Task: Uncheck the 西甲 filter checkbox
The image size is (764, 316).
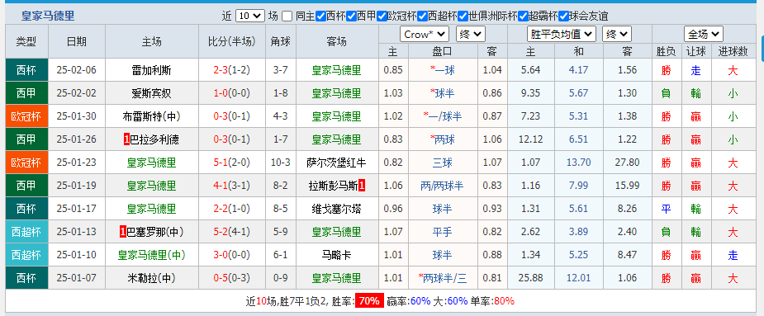Action: point(351,16)
